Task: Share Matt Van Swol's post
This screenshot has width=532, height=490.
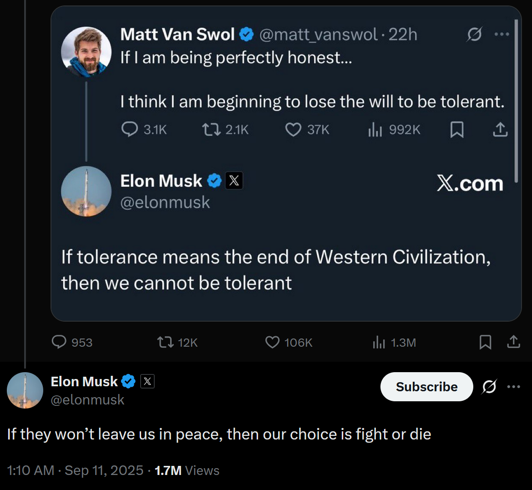Action: click(500, 130)
